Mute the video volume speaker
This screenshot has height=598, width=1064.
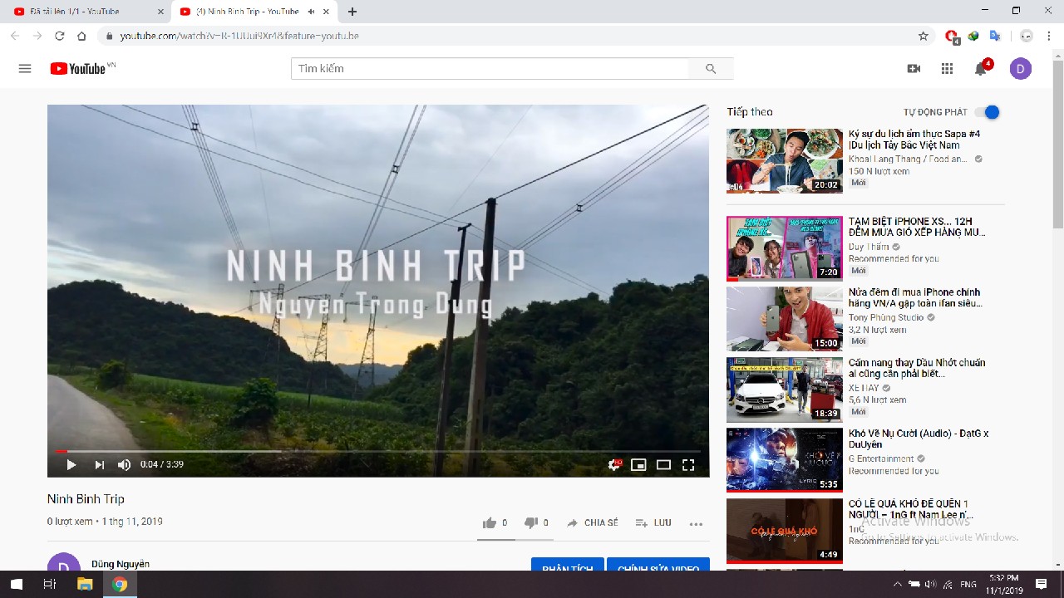click(124, 465)
